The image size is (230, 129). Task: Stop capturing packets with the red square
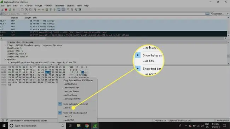[x=6, y=10]
